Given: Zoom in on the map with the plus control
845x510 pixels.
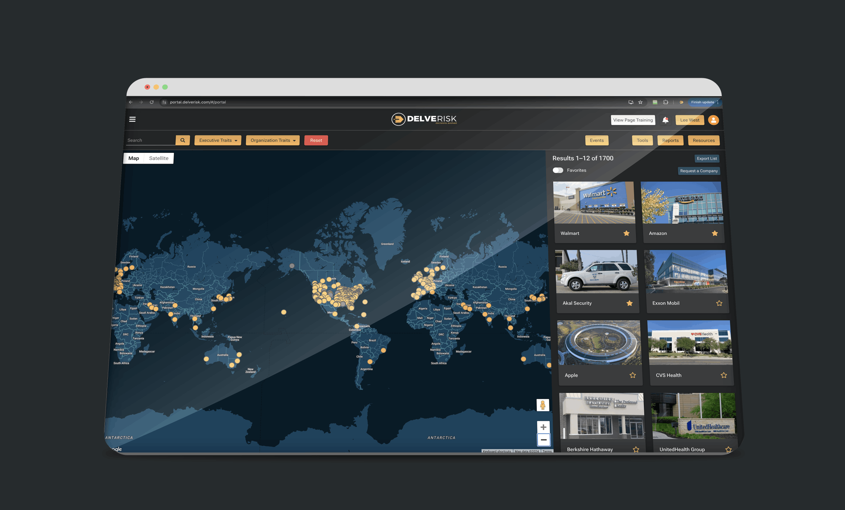Looking at the screenshot, I should pos(543,427).
